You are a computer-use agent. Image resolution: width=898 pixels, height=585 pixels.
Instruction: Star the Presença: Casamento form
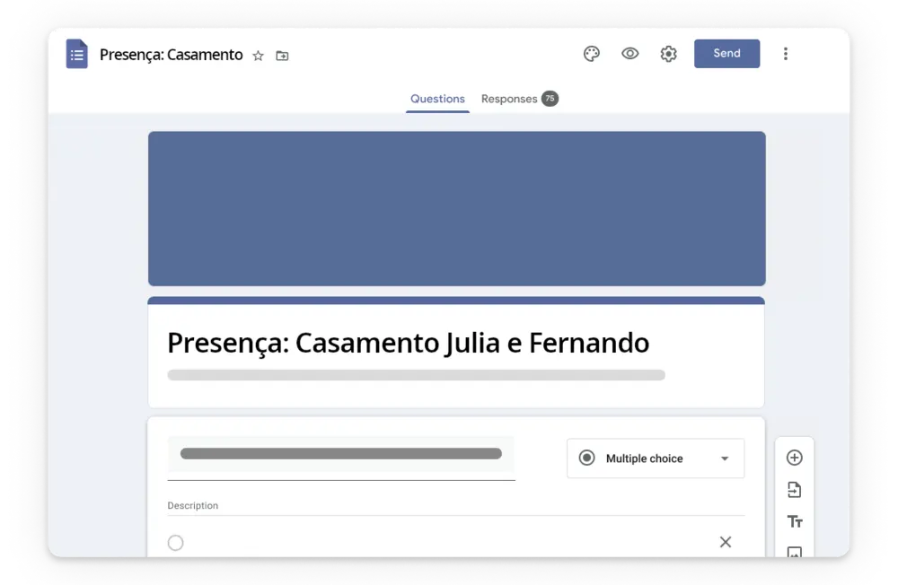(x=259, y=56)
